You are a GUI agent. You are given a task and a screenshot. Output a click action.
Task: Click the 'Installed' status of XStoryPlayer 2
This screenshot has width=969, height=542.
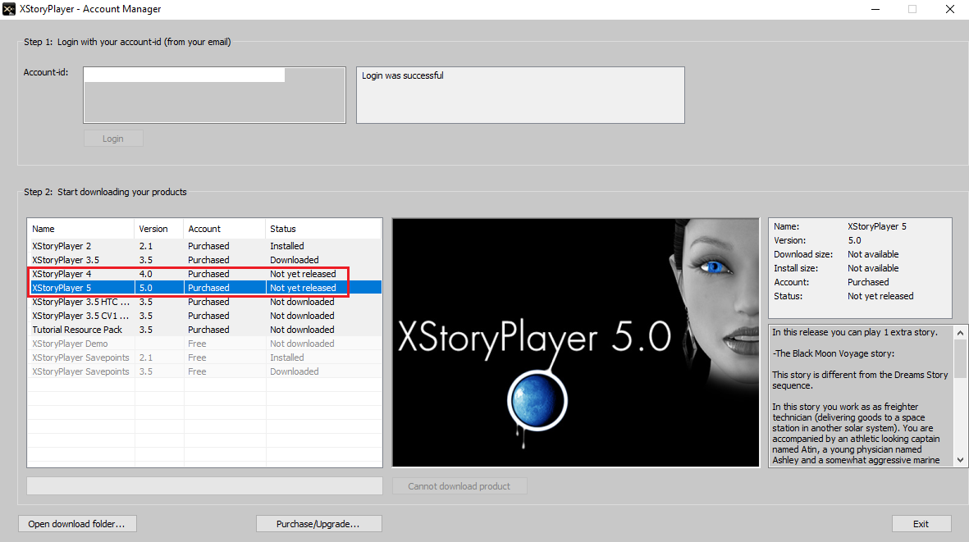286,246
